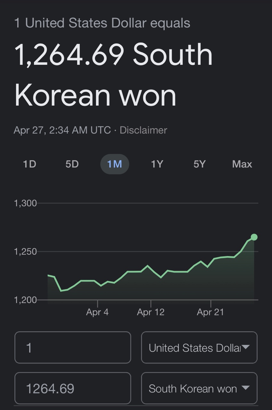Open the South Korean won currency dropdown
Viewport: 272px width, 410px height.
click(x=199, y=388)
